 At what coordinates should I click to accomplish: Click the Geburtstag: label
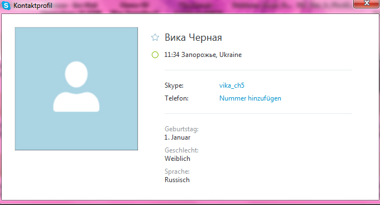tap(181, 129)
